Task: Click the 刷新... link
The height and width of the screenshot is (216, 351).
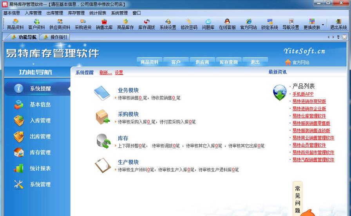Action: 106,72
